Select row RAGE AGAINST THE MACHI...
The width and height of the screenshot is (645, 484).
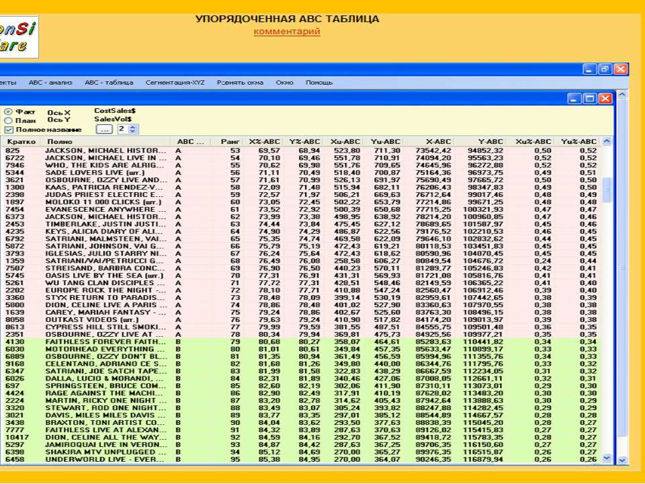pyautogui.click(x=300, y=393)
